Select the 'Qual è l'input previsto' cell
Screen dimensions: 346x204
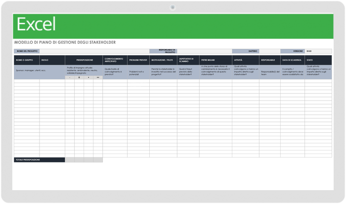coord(188,72)
